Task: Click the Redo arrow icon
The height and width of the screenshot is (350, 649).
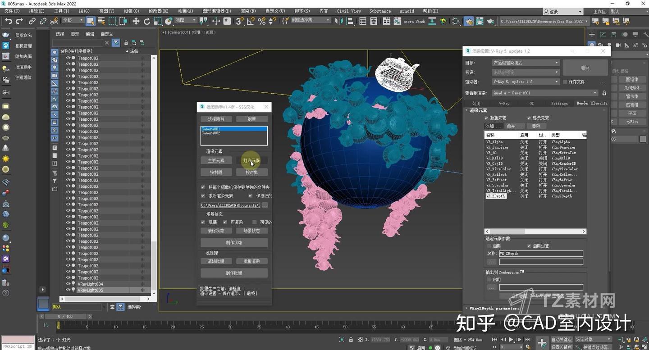Action: (x=19, y=21)
